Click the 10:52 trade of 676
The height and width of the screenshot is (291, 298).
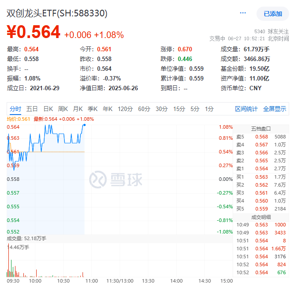click(261, 273)
